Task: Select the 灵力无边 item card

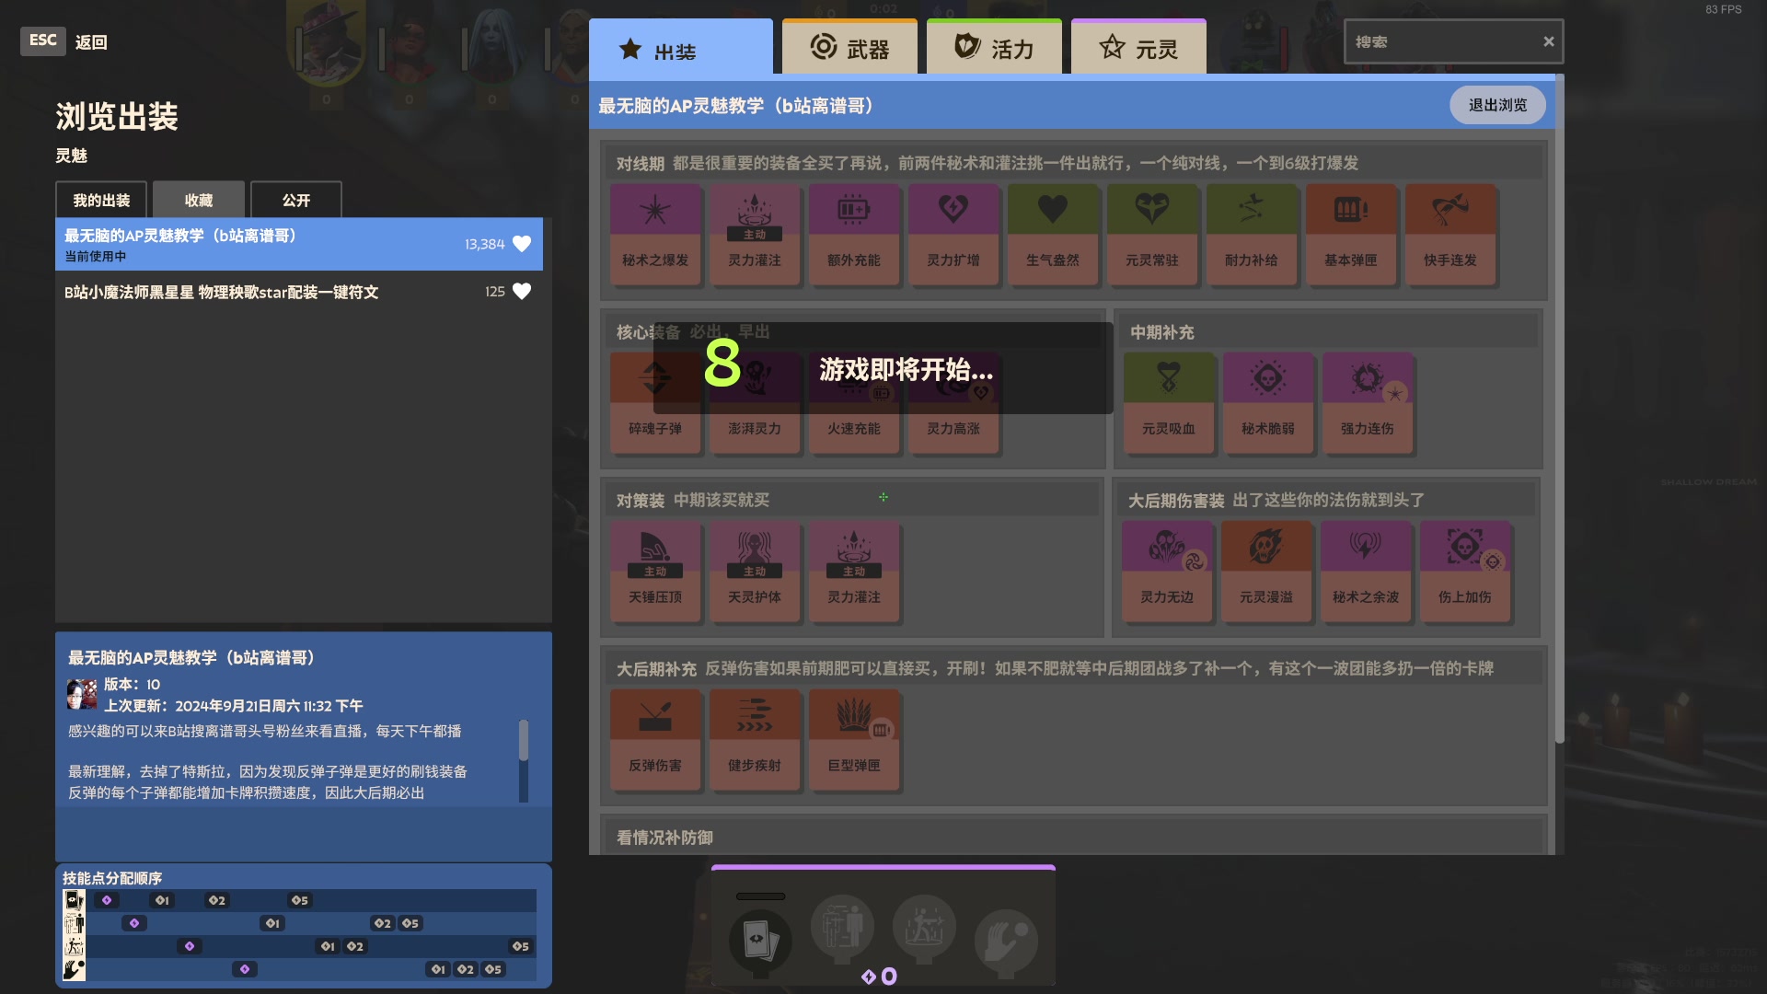Action: click(1167, 572)
